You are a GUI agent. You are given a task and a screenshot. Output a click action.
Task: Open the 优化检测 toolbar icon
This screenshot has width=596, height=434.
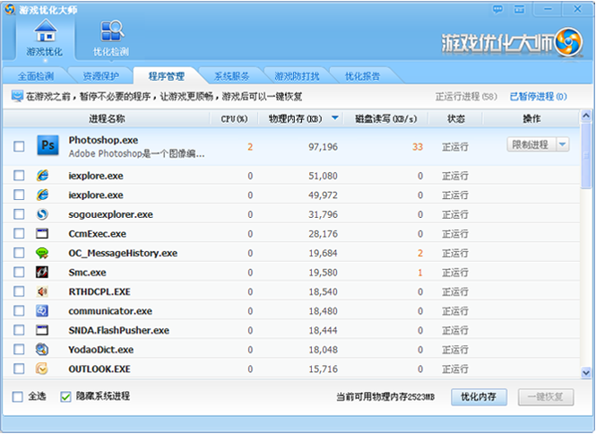[x=111, y=32]
